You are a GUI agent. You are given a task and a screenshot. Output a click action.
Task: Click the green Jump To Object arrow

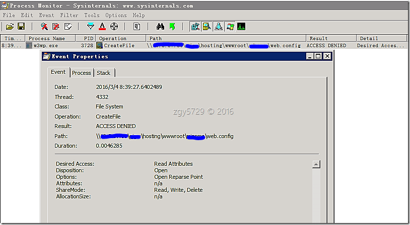pos(172,26)
